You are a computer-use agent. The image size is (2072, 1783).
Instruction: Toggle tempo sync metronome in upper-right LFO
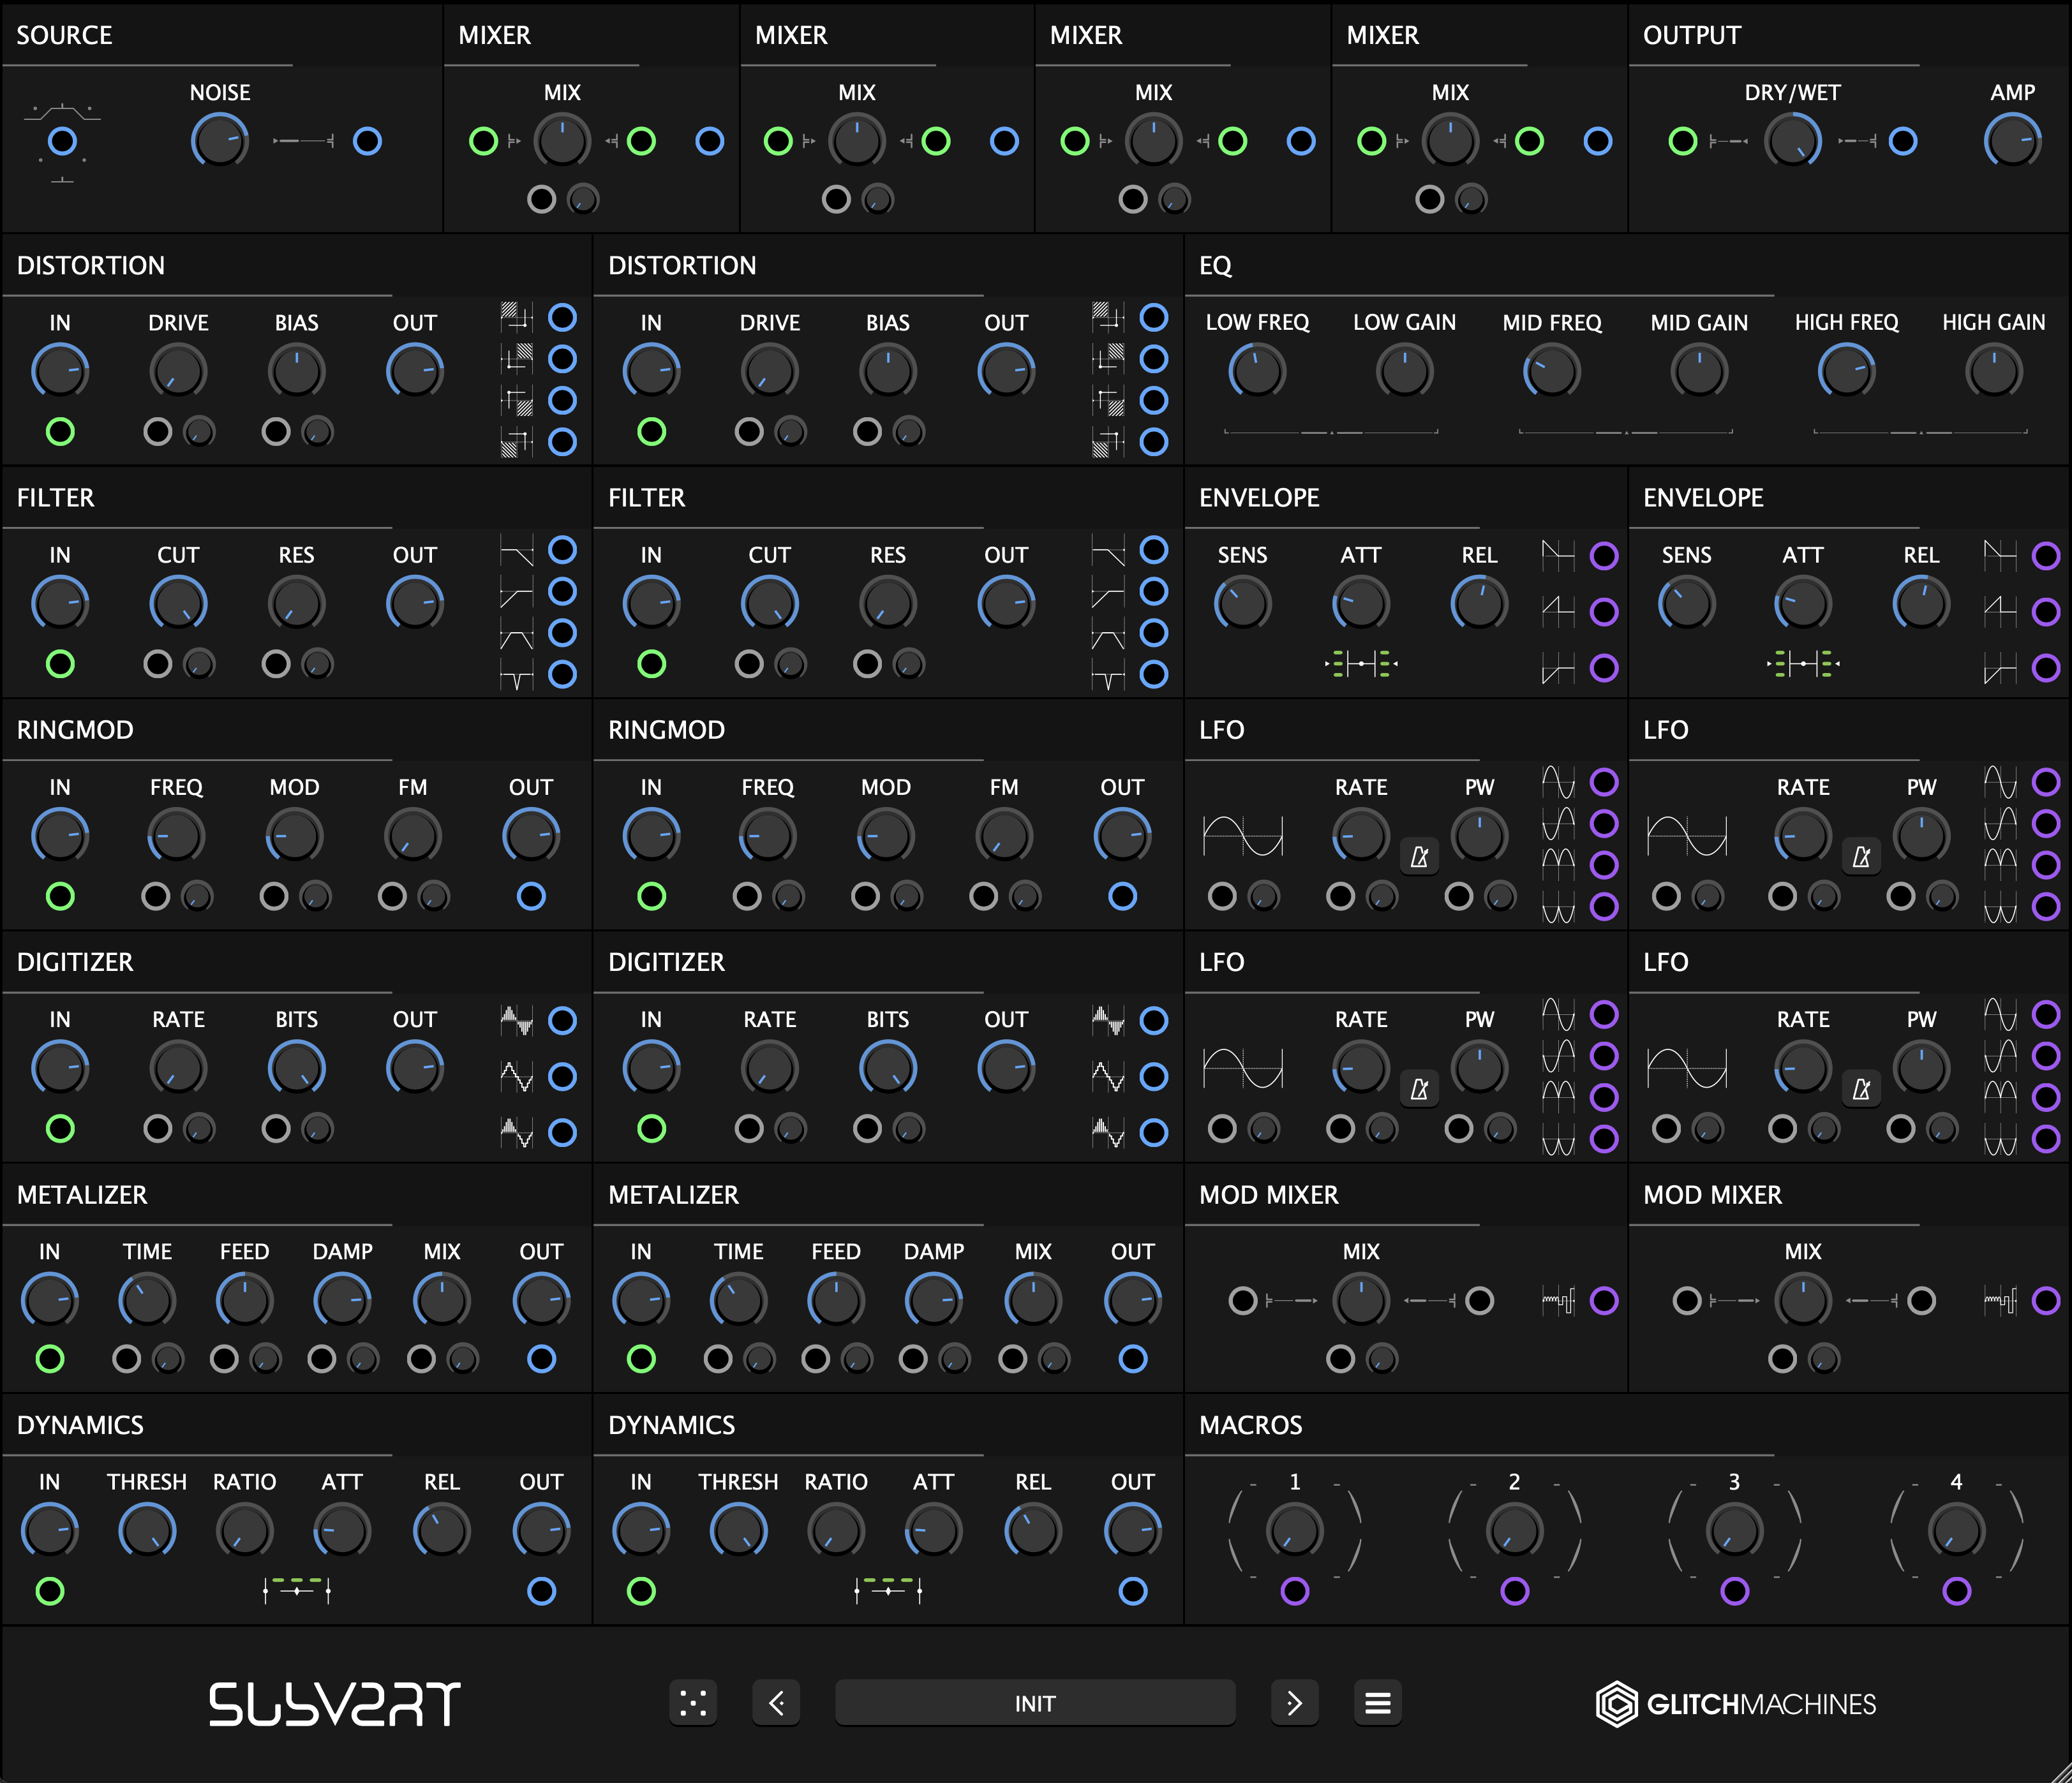pos(1861,857)
